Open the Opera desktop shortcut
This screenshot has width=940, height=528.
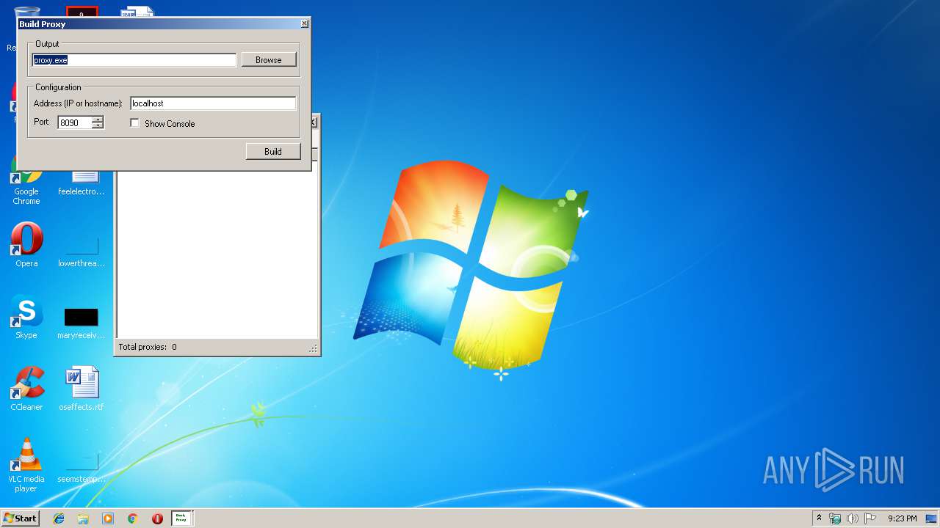(26, 245)
